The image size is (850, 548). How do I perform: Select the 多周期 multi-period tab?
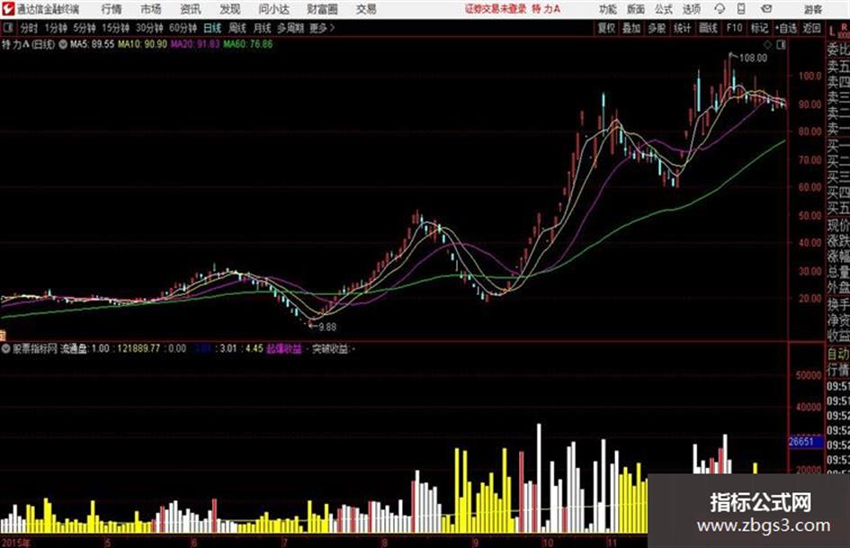pos(291,28)
